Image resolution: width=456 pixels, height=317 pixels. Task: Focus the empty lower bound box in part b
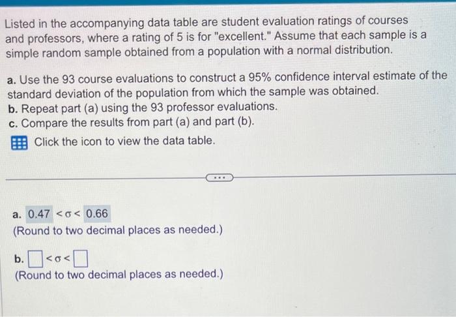point(35,260)
